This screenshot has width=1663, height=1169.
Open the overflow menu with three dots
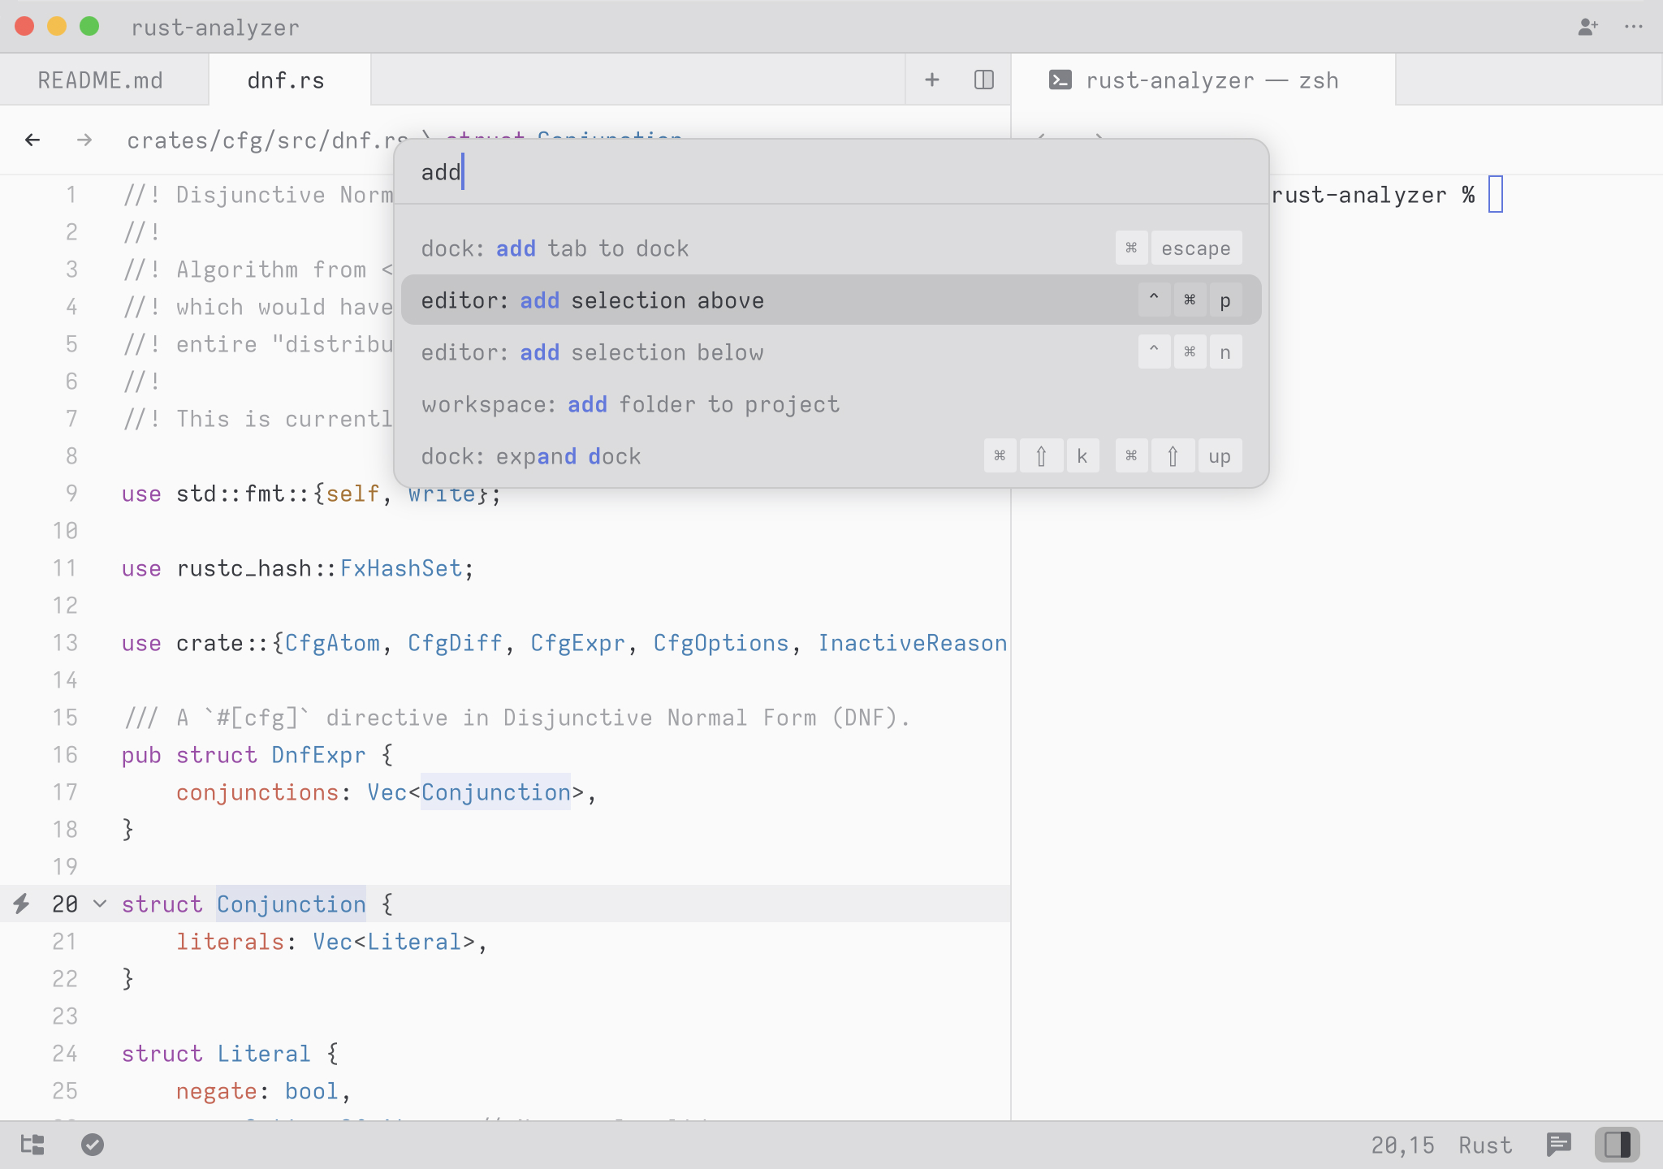pos(1633,27)
